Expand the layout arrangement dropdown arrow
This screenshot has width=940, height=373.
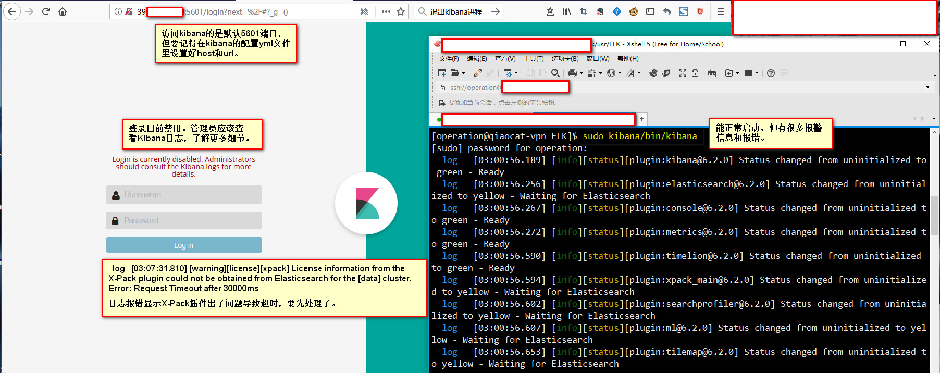pos(757,73)
